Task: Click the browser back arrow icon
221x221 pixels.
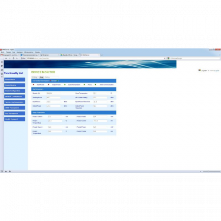Action: (x=6, y=58)
